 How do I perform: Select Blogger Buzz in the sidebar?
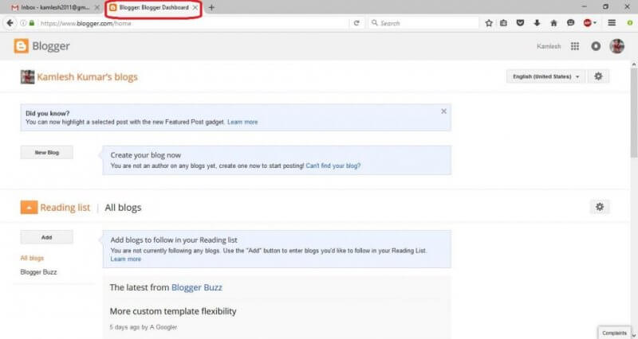[38, 272]
